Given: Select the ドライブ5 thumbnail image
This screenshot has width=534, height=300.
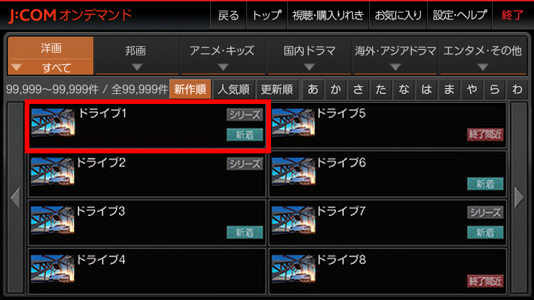Looking at the screenshot, I should [x=293, y=123].
